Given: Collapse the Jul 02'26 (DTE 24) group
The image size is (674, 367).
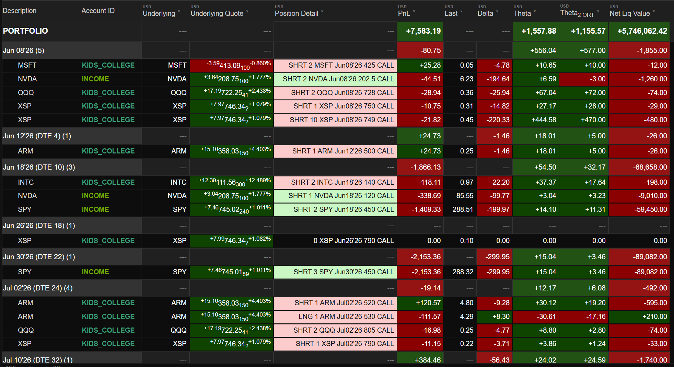Looking at the screenshot, I should coord(38,288).
